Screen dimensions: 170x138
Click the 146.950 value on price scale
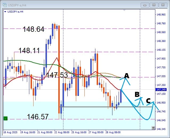point(161,102)
